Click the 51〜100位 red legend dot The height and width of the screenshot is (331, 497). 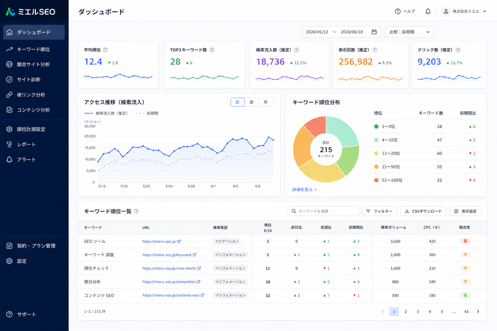tap(376, 180)
